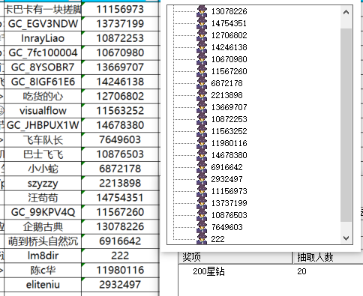Click spreadsheet cell 陈c华
Image resolution: width=363 pixels, height=296 pixels.
[x=43, y=271]
